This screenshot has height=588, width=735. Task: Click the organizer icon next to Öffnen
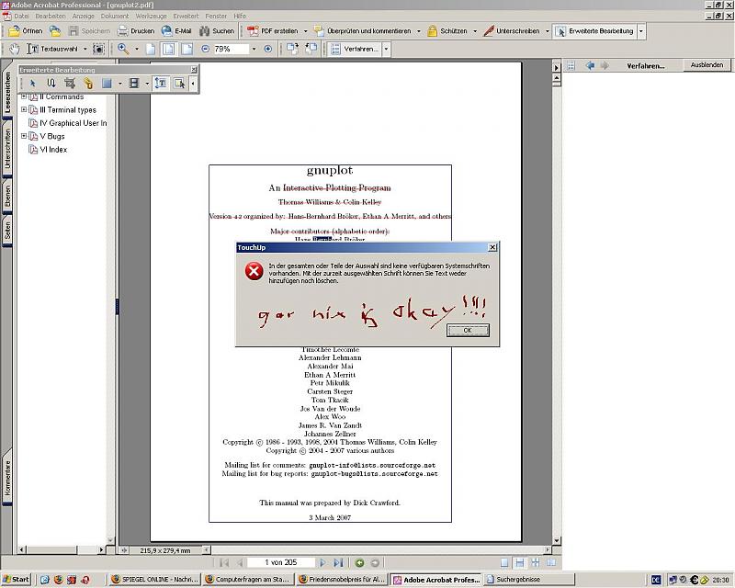[55, 31]
